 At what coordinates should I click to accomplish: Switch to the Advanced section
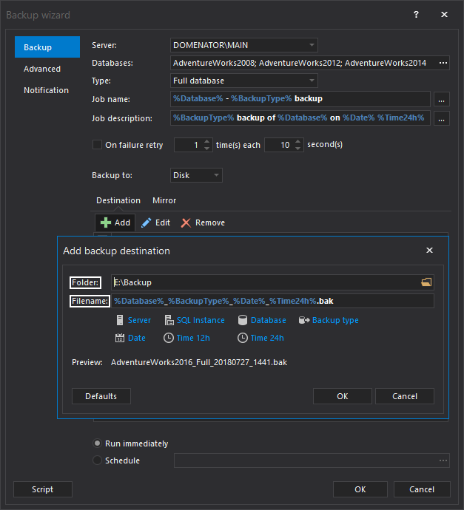(42, 69)
